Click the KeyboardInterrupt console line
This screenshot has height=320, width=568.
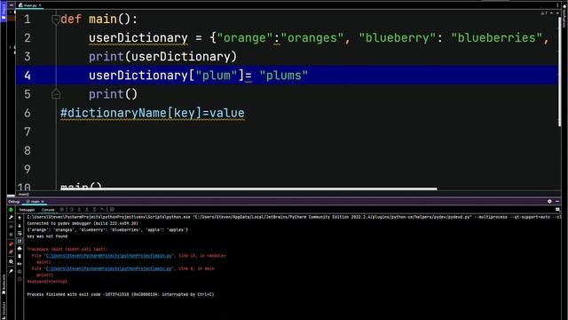(x=47, y=282)
